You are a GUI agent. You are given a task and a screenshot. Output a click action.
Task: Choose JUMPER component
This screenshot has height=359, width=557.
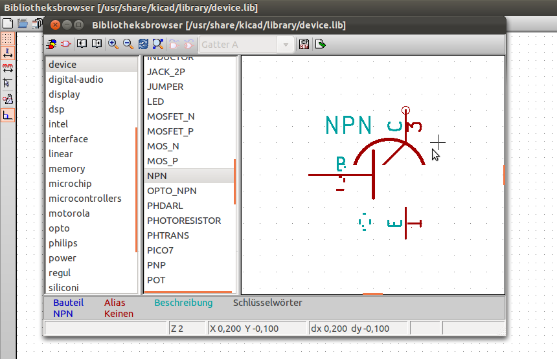click(x=189, y=87)
